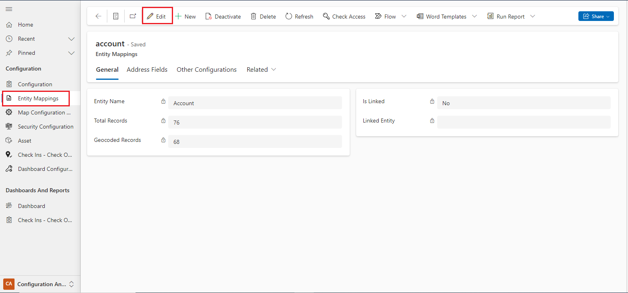Click the Asset cube icon
Screen dimensions: 628x293
pyautogui.click(x=9, y=141)
